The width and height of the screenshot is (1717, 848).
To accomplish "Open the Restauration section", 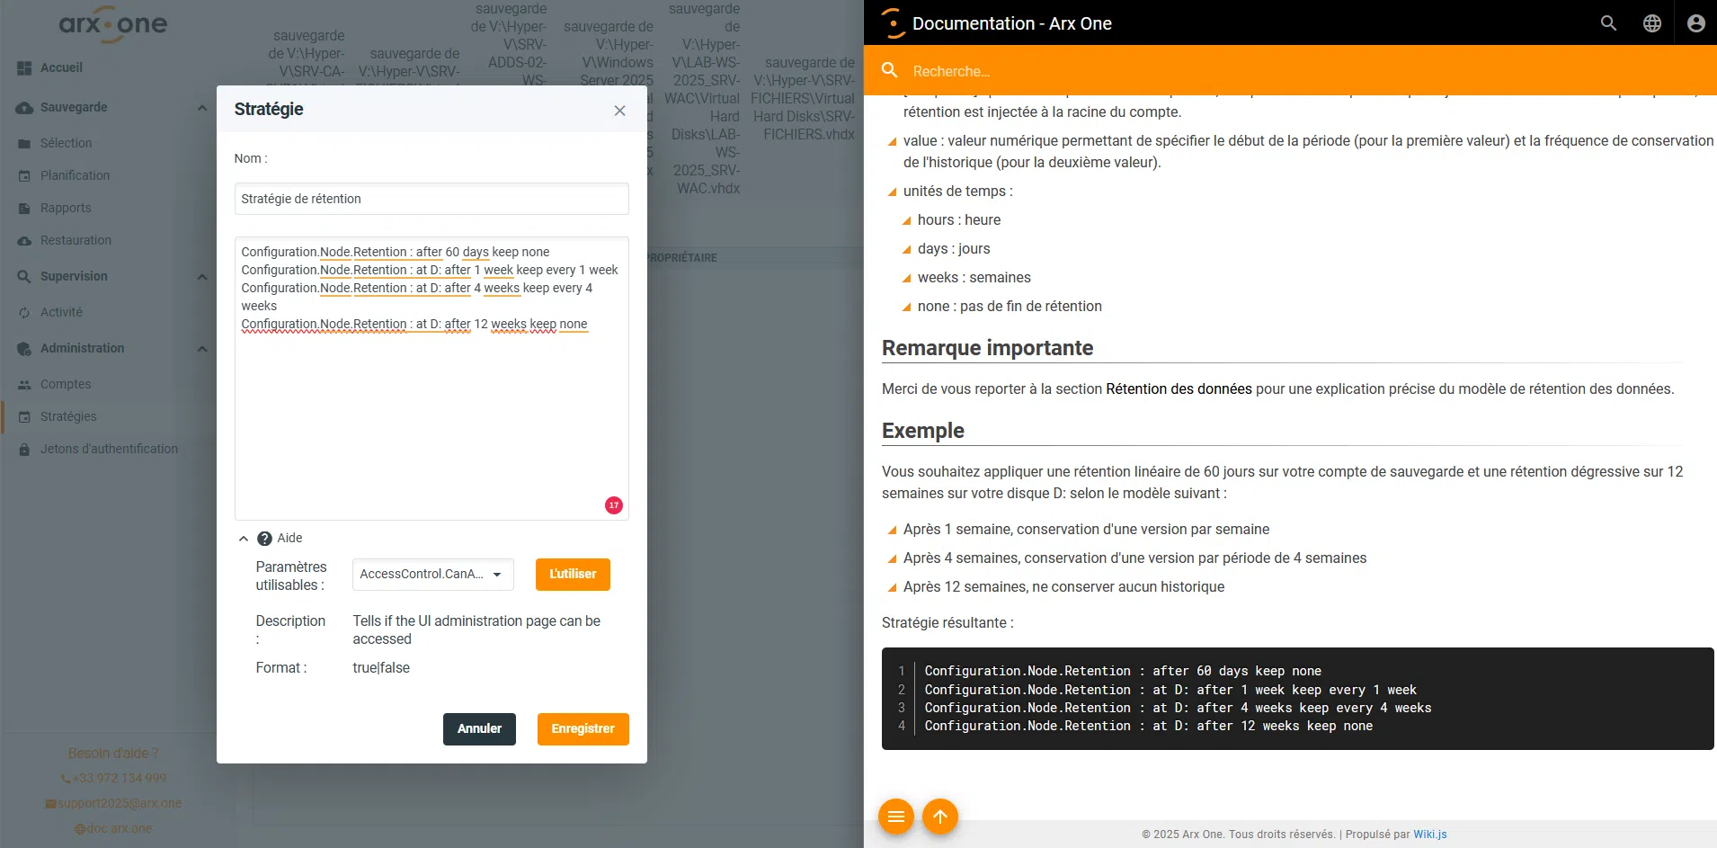I will coord(76,240).
